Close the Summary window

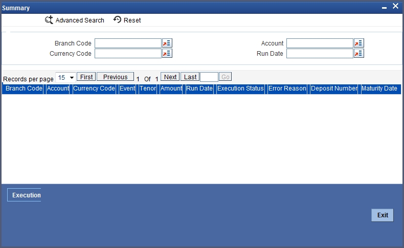tap(395, 6)
